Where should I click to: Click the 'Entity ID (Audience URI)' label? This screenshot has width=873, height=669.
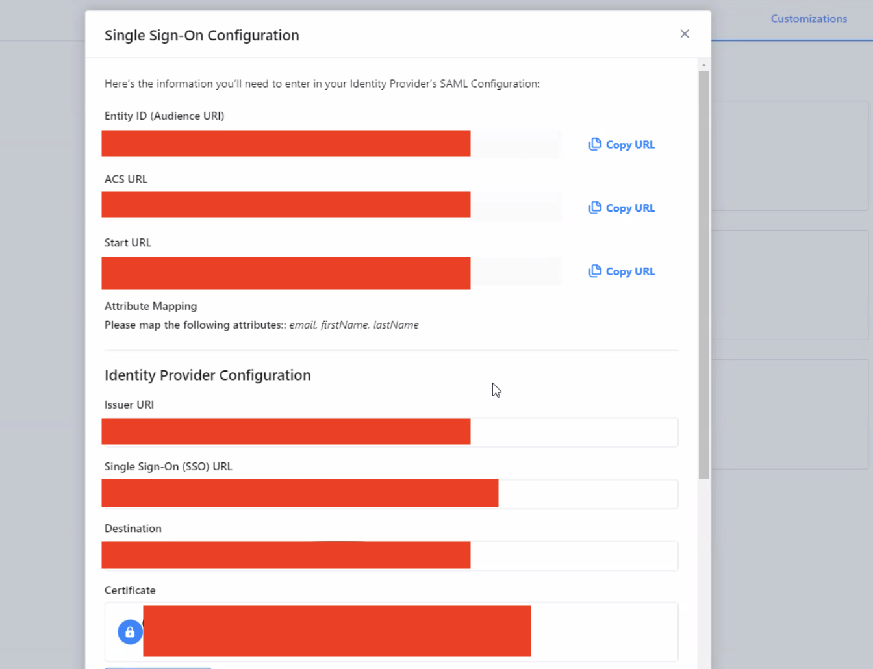(x=164, y=116)
